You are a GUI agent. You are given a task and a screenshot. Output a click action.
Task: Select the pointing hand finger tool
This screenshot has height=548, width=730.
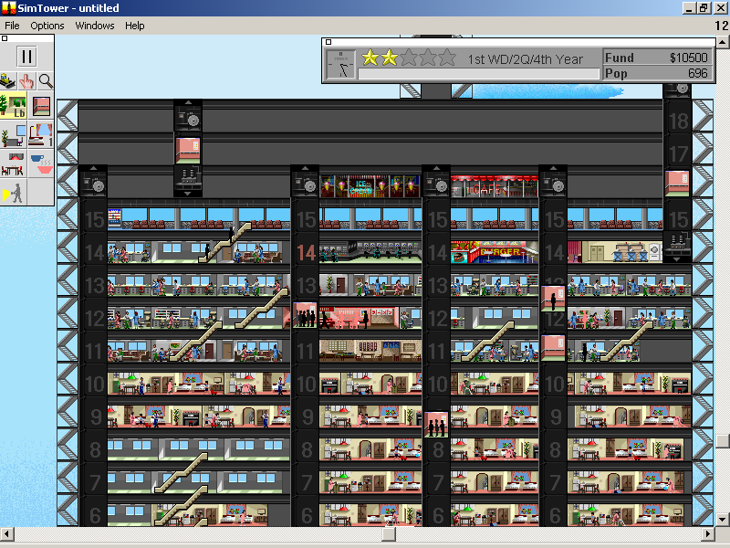(26, 81)
